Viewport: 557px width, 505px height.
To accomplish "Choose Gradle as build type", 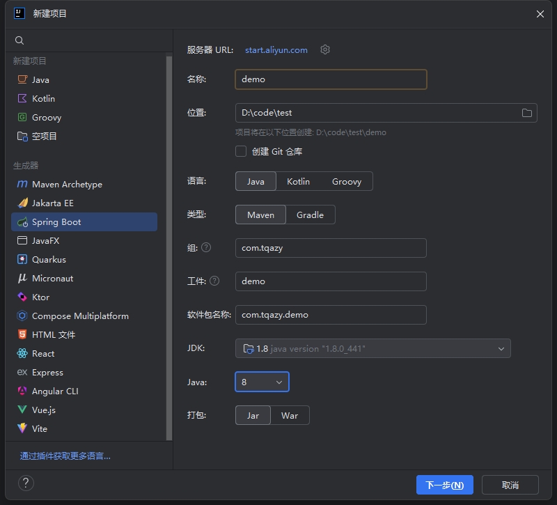I will coord(310,215).
